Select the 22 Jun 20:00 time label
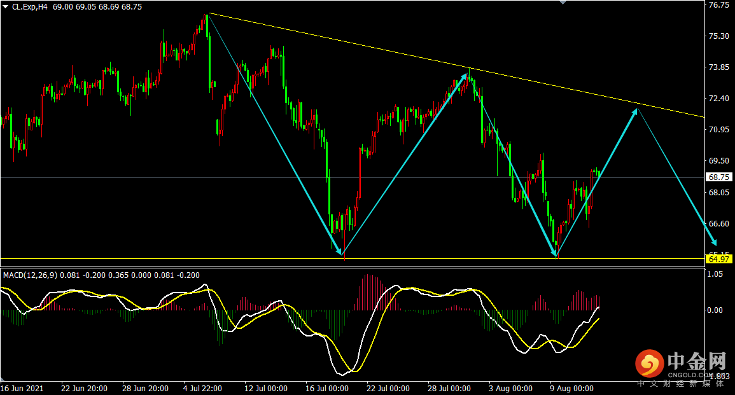The image size is (735, 395). (85, 389)
